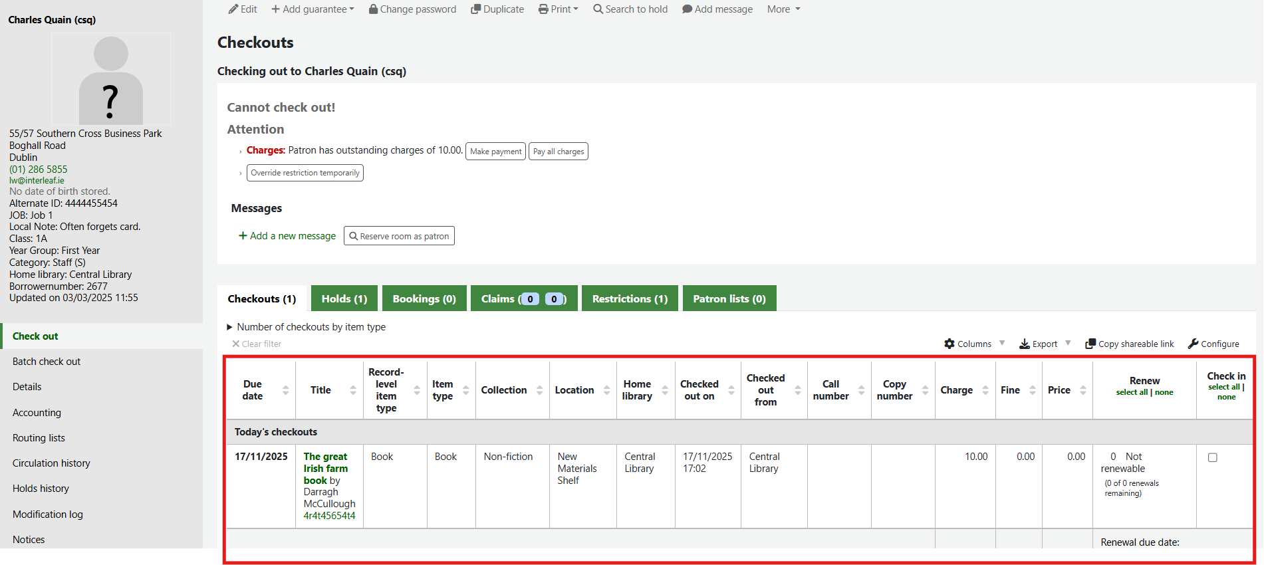Click the patron placeholder photo

point(111,80)
